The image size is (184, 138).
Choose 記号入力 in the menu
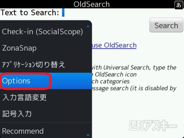[x=46, y=113]
